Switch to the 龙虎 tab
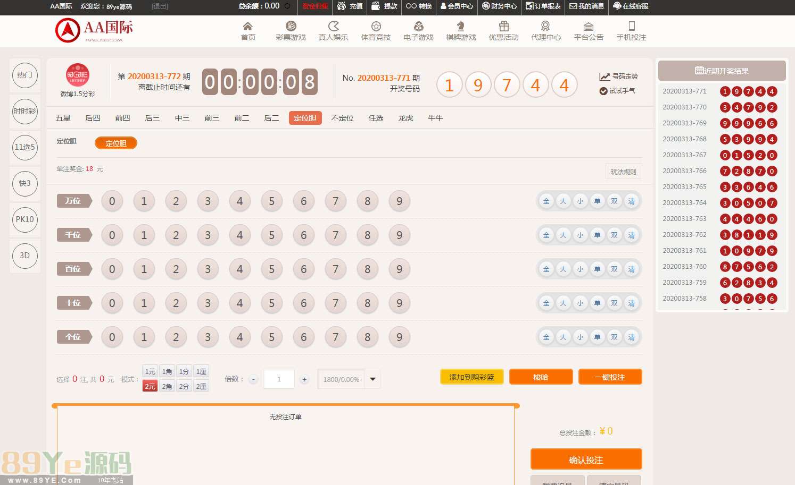The height and width of the screenshot is (485, 795). pyautogui.click(x=405, y=118)
